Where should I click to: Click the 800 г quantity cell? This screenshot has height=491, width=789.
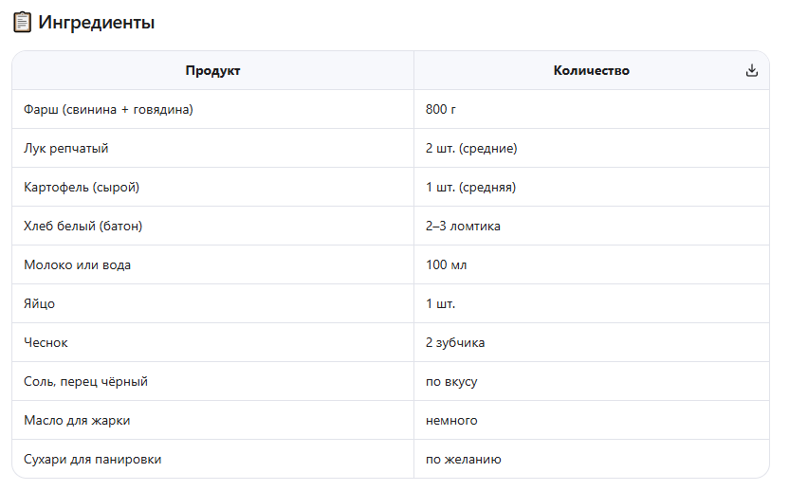click(441, 110)
